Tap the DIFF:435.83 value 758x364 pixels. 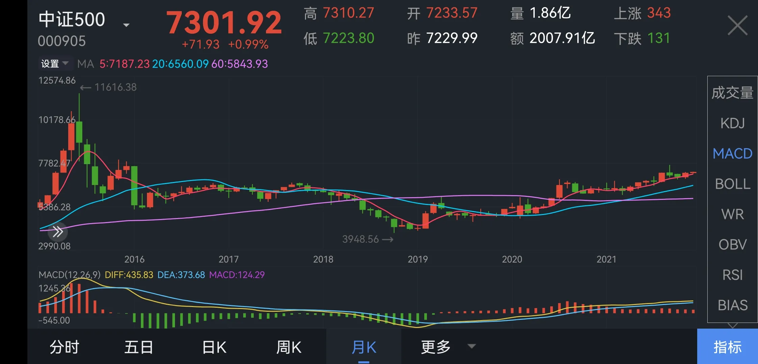pos(129,275)
